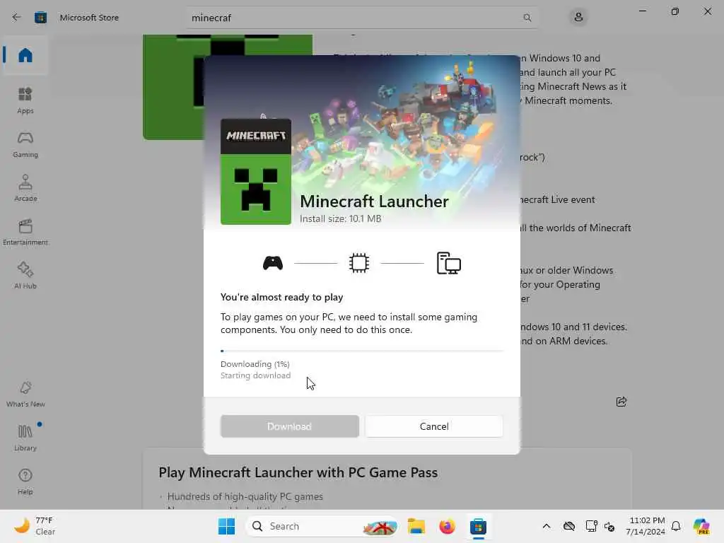Open the Arcade section

pyautogui.click(x=25, y=188)
